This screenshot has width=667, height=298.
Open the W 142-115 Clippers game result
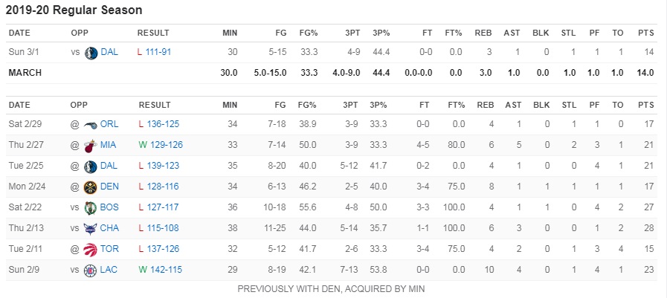161,270
